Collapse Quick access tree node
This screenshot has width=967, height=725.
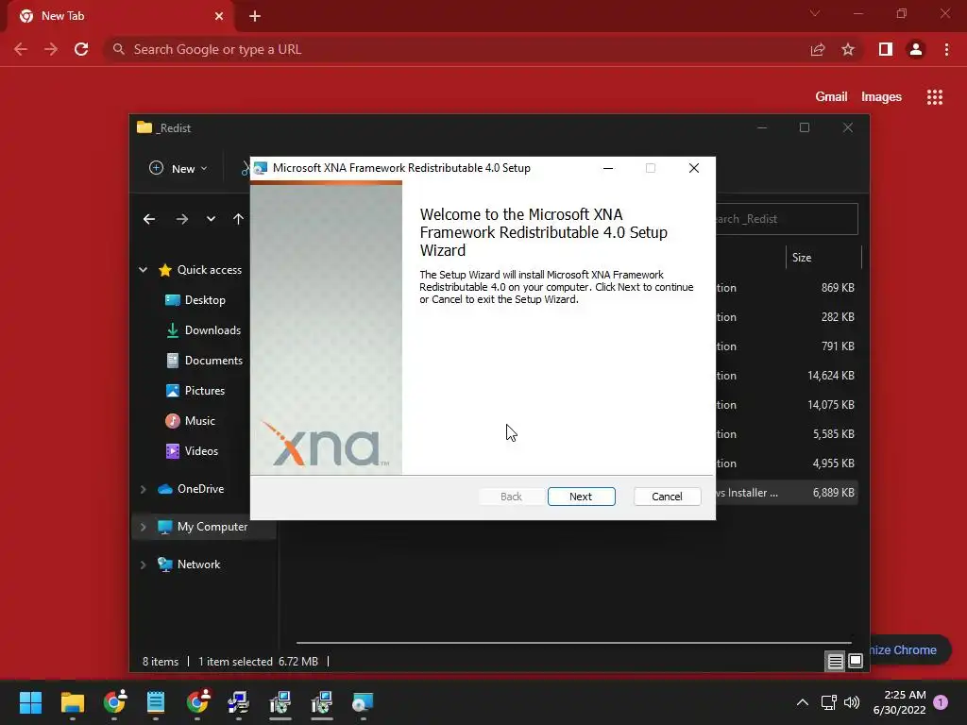144,270
